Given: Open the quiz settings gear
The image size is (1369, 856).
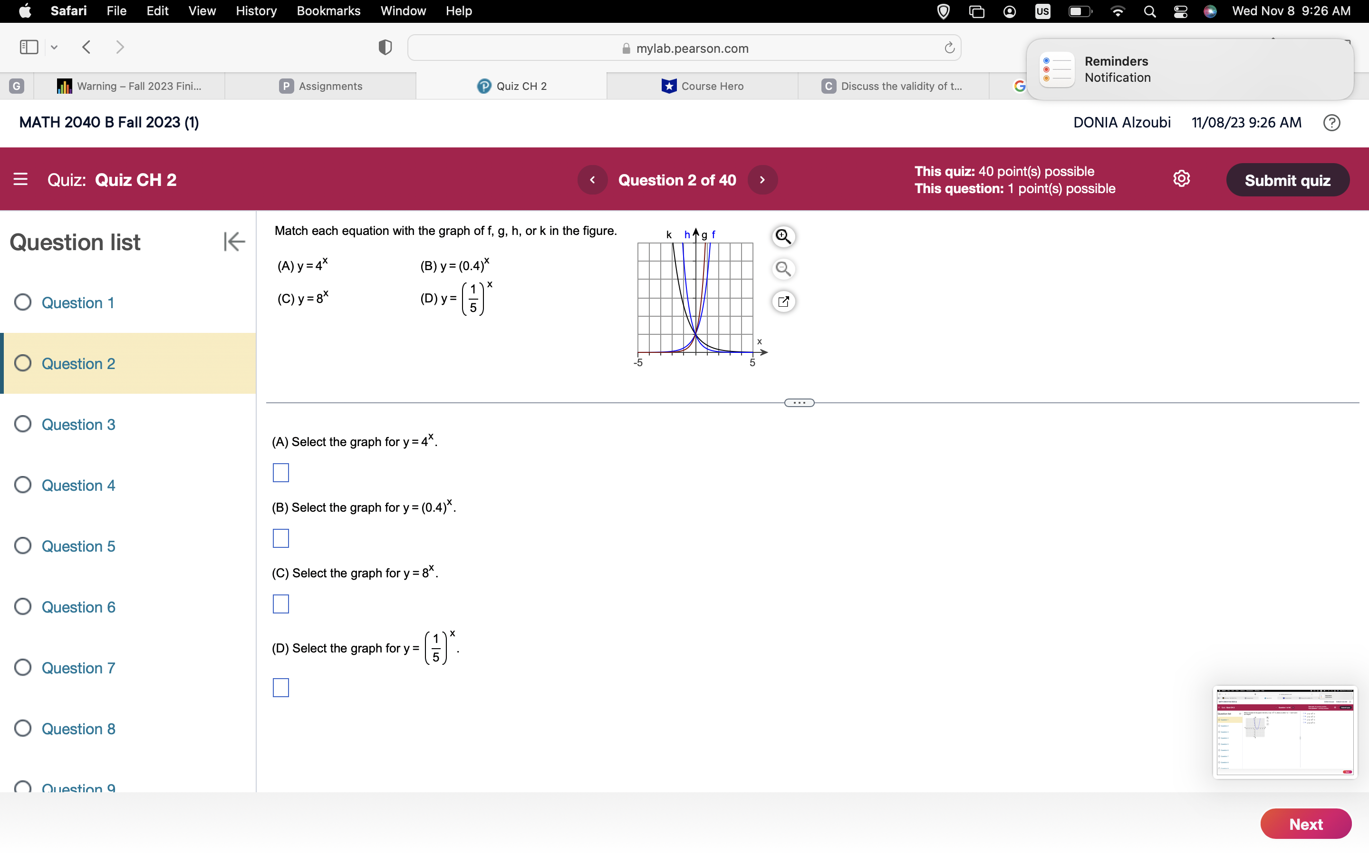Looking at the screenshot, I should (x=1182, y=178).
